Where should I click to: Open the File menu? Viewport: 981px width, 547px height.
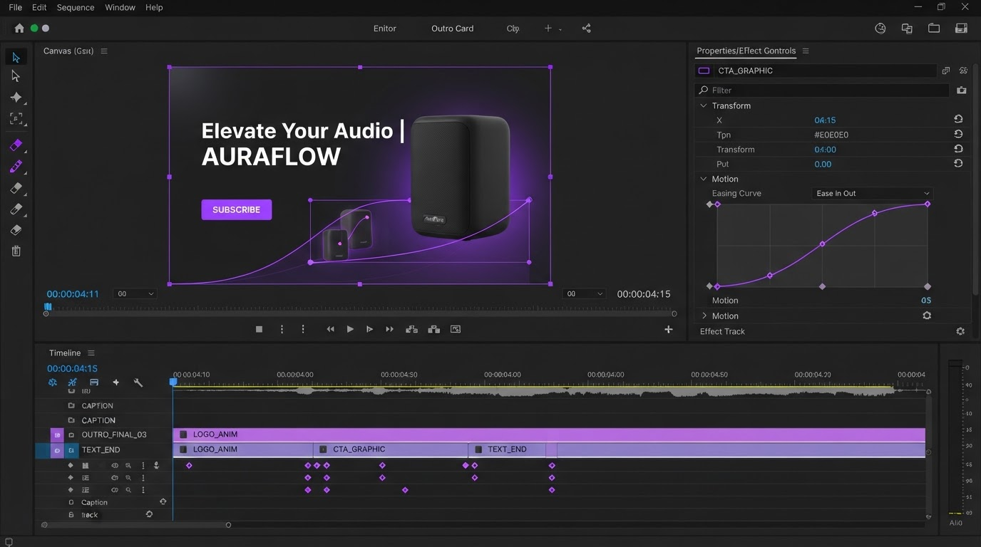(15, 7)
